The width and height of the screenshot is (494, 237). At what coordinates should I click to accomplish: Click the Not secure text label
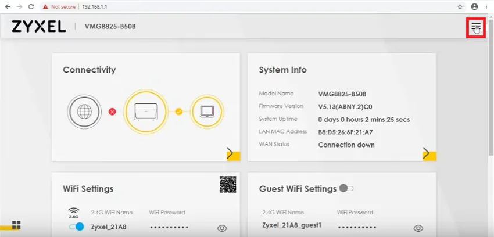point(63,6)
